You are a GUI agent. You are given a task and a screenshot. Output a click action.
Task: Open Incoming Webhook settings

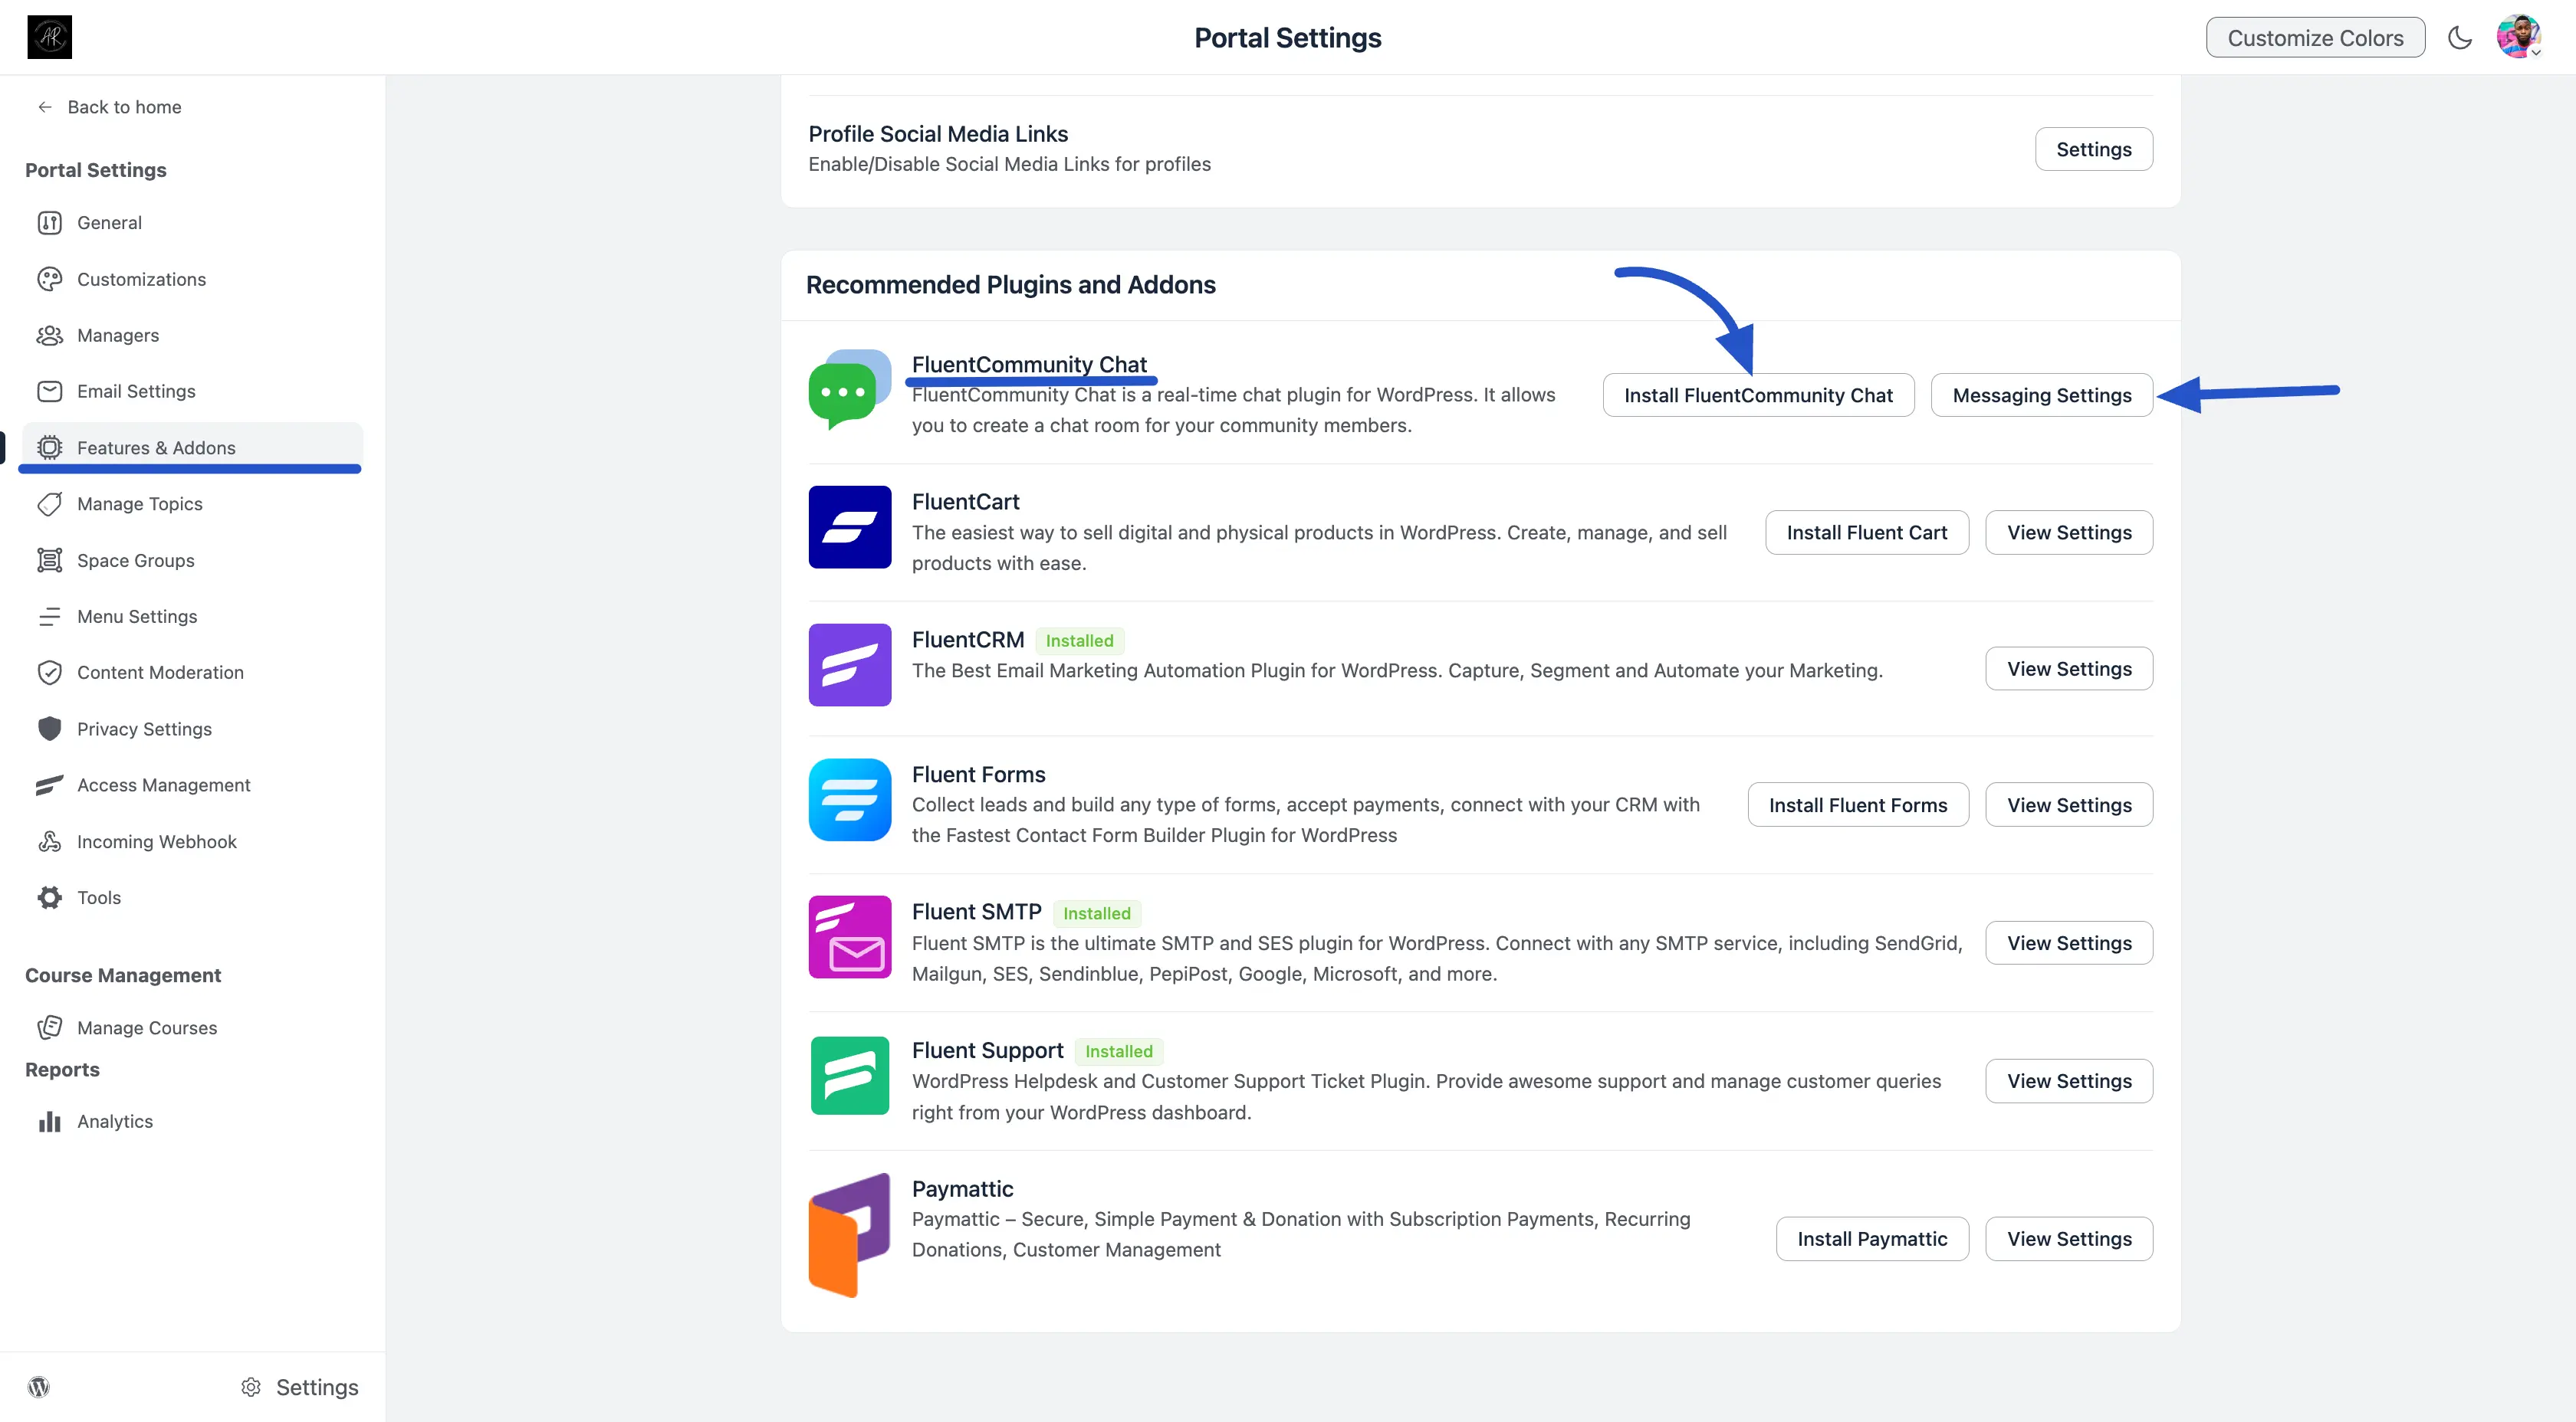[x=192, y=841]
